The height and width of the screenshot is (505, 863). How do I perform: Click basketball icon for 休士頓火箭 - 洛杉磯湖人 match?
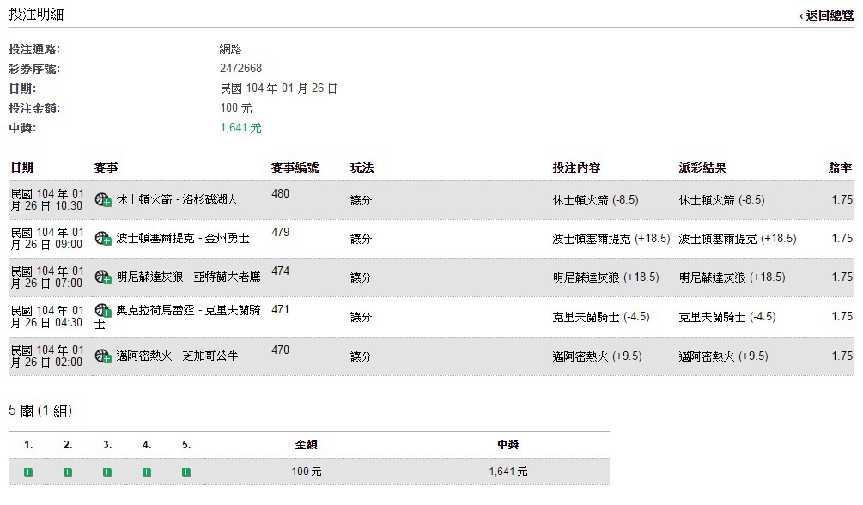click(103, 200)
